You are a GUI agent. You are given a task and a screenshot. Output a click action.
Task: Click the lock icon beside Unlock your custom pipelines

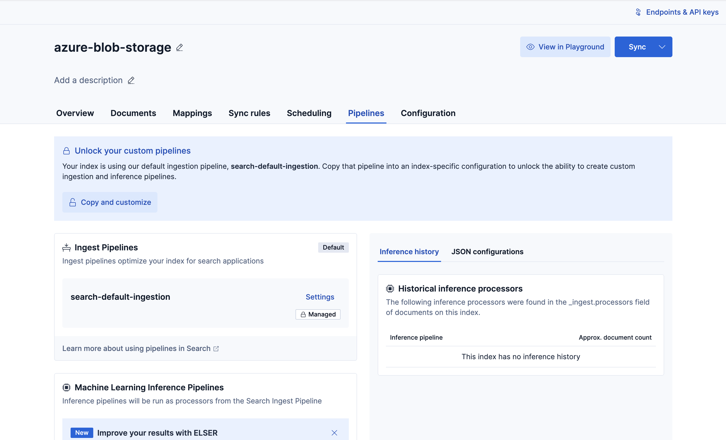[66, 151]
